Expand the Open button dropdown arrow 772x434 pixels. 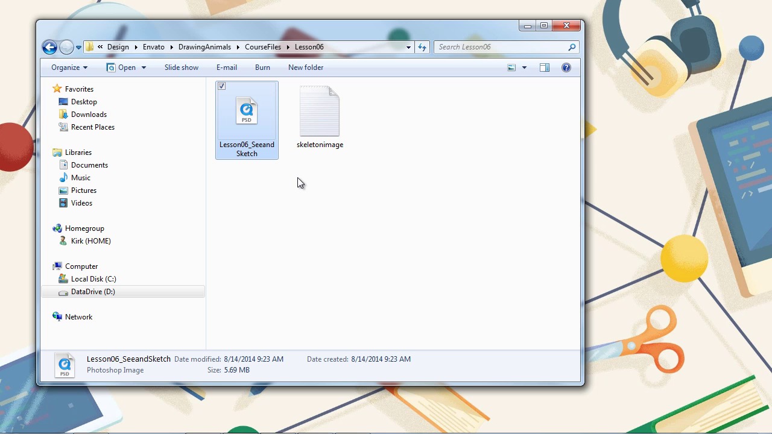(x=144, y=68)
